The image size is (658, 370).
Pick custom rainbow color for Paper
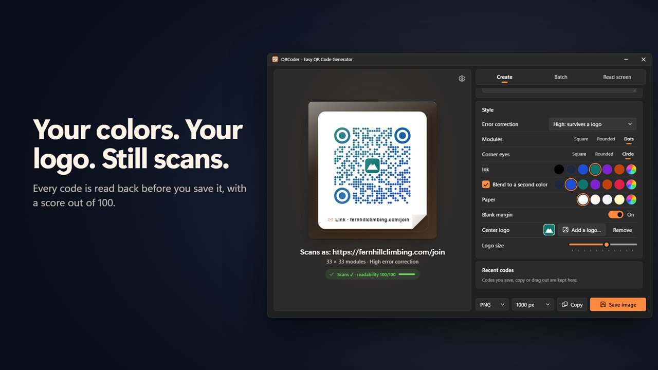631,199
